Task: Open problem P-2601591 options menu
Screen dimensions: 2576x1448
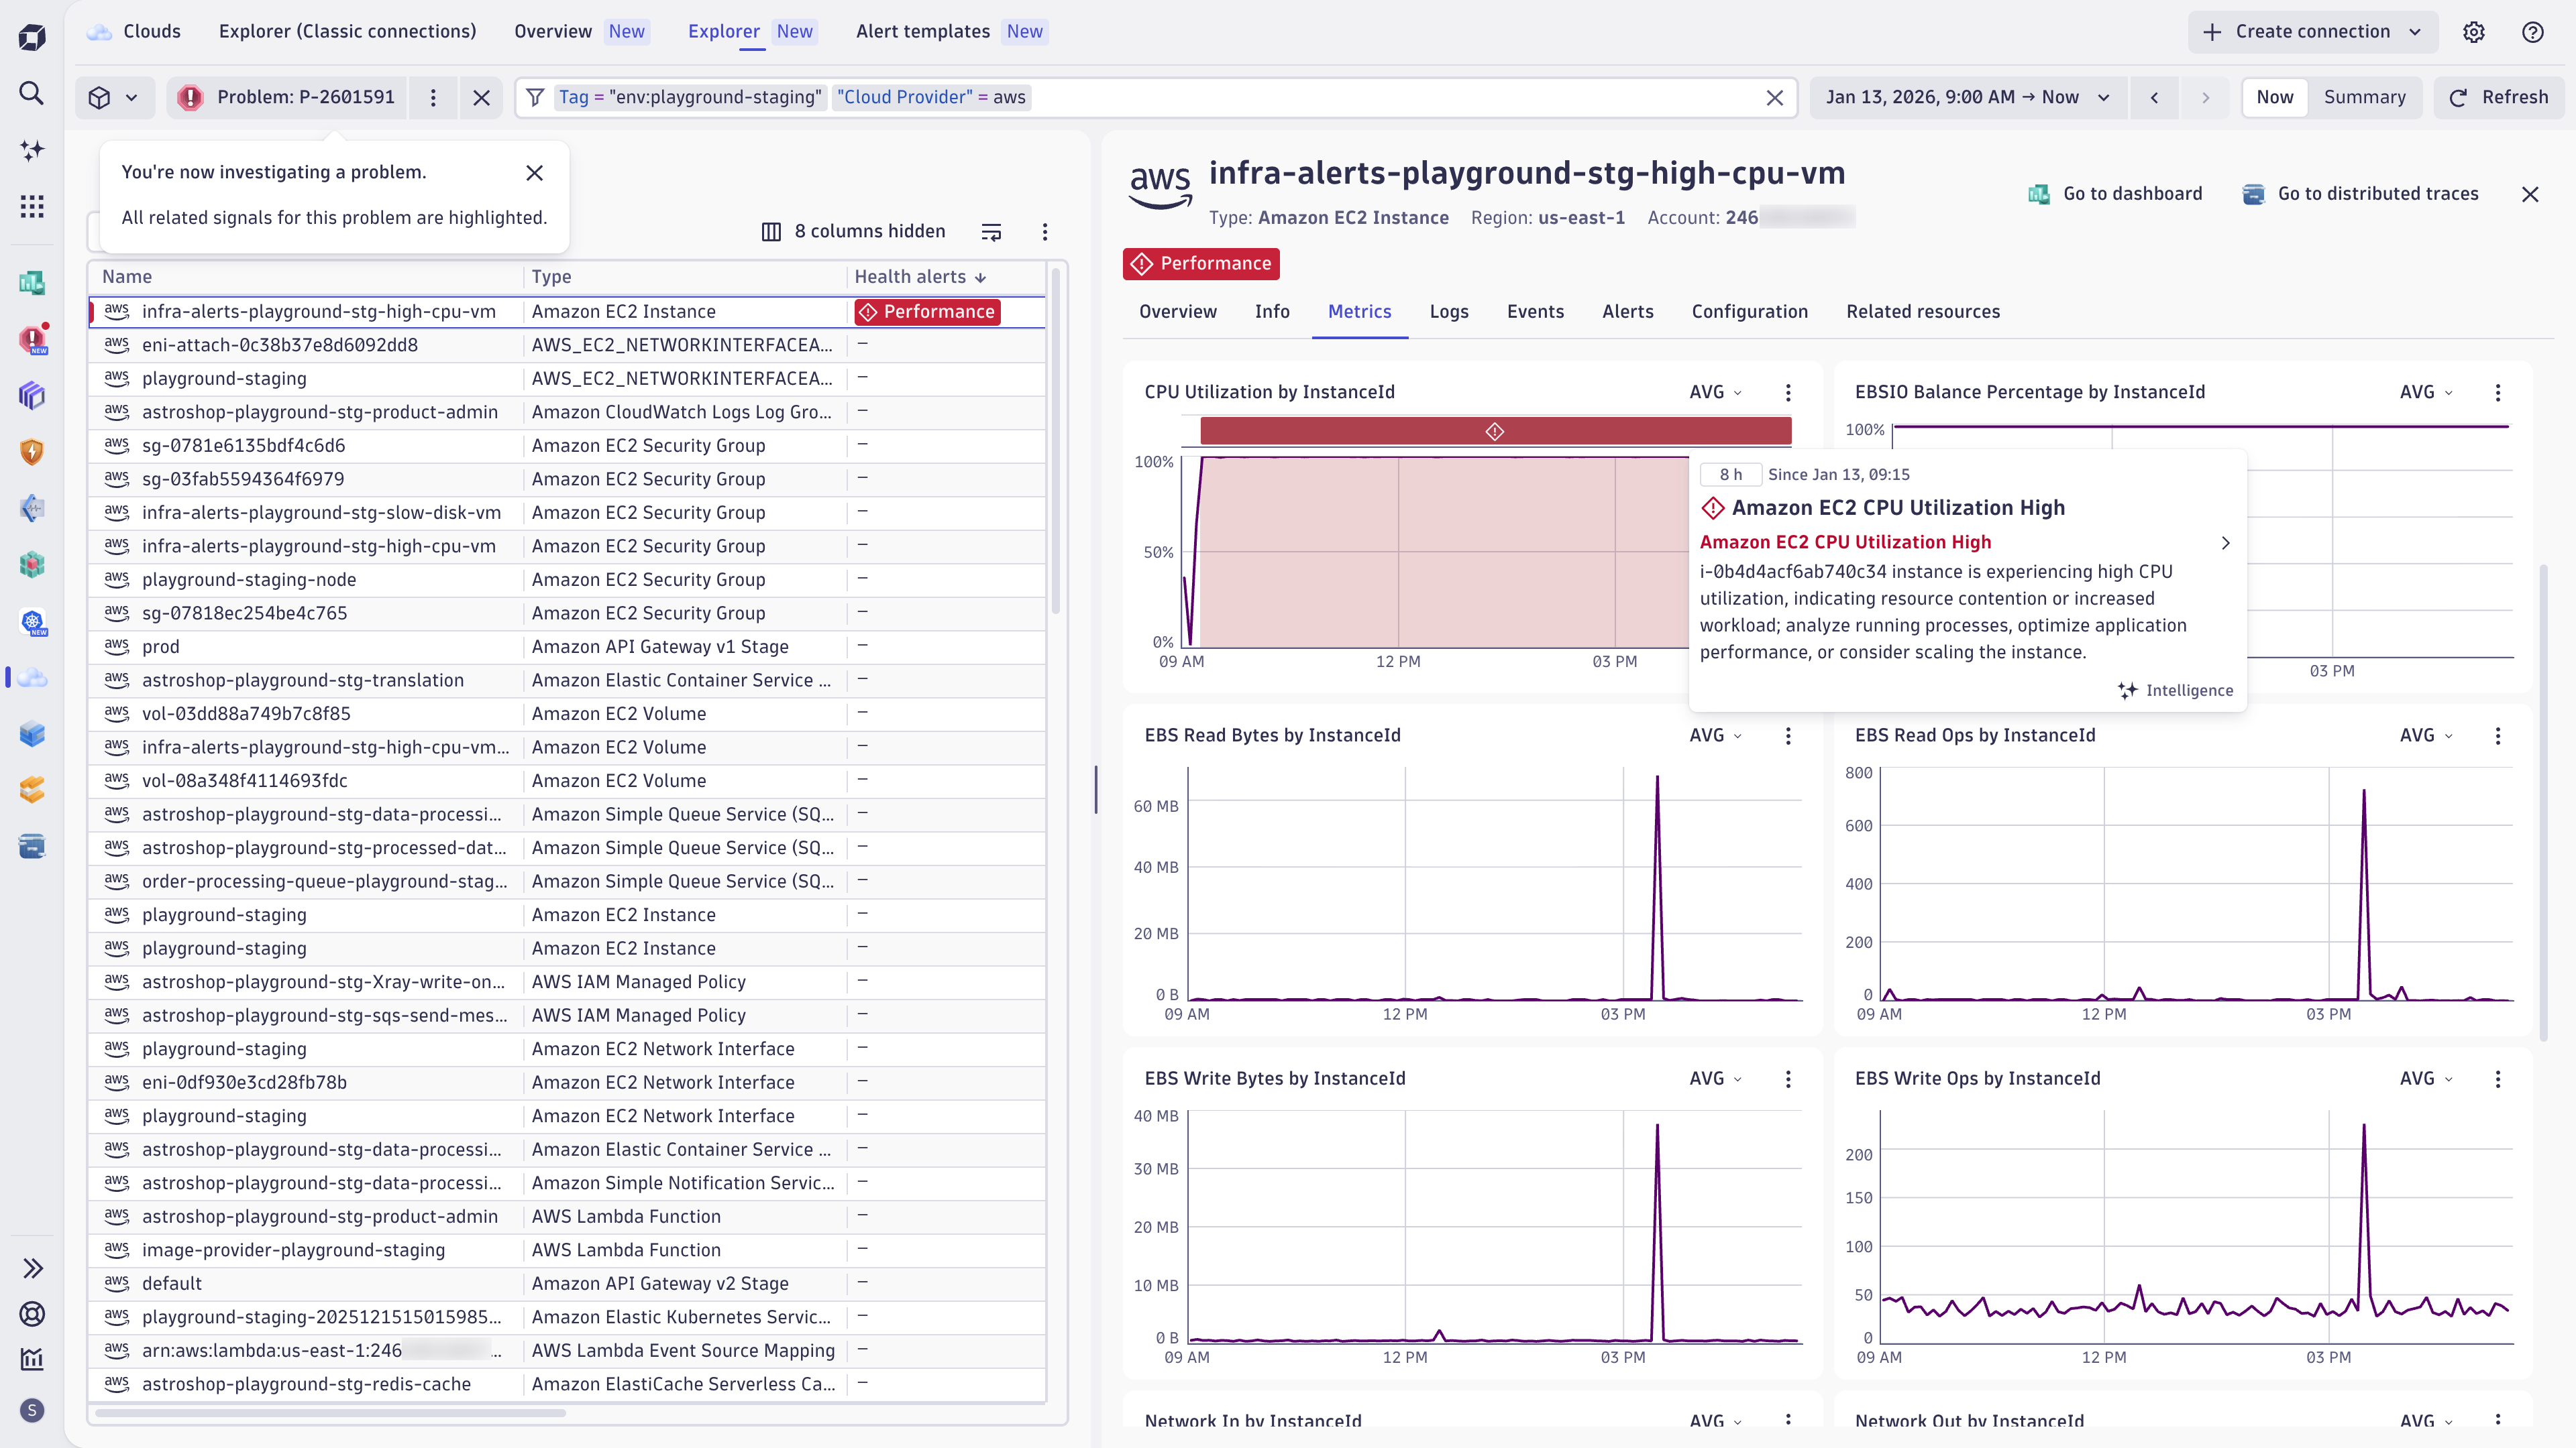Action: pos(433,97)
